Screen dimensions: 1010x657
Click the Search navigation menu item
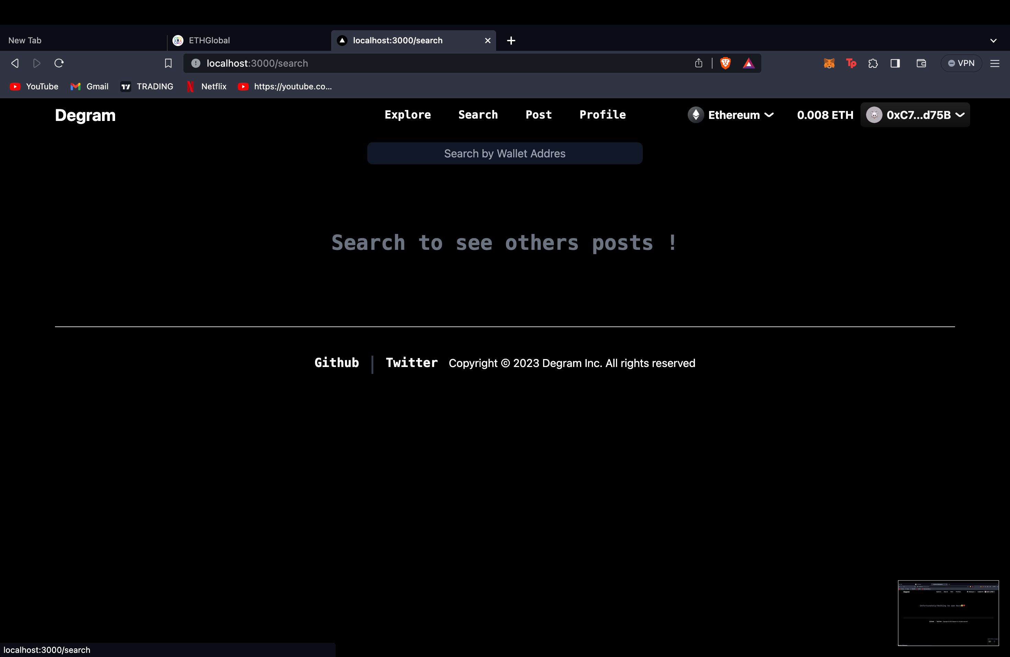[478, 115]
